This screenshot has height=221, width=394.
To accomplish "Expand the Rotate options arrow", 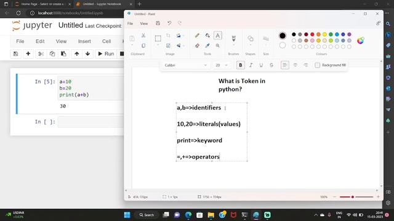I will click(183, 36).
